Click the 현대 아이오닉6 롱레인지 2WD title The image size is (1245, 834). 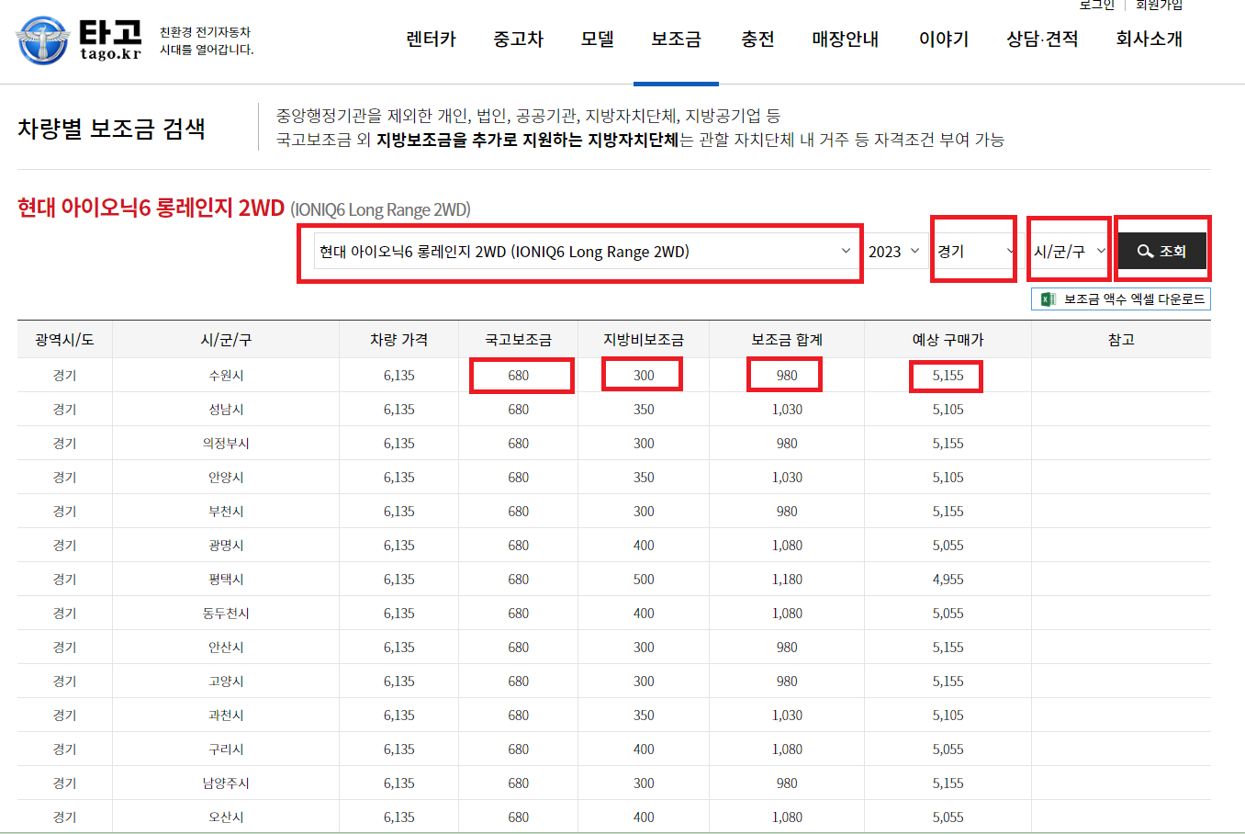151,208
